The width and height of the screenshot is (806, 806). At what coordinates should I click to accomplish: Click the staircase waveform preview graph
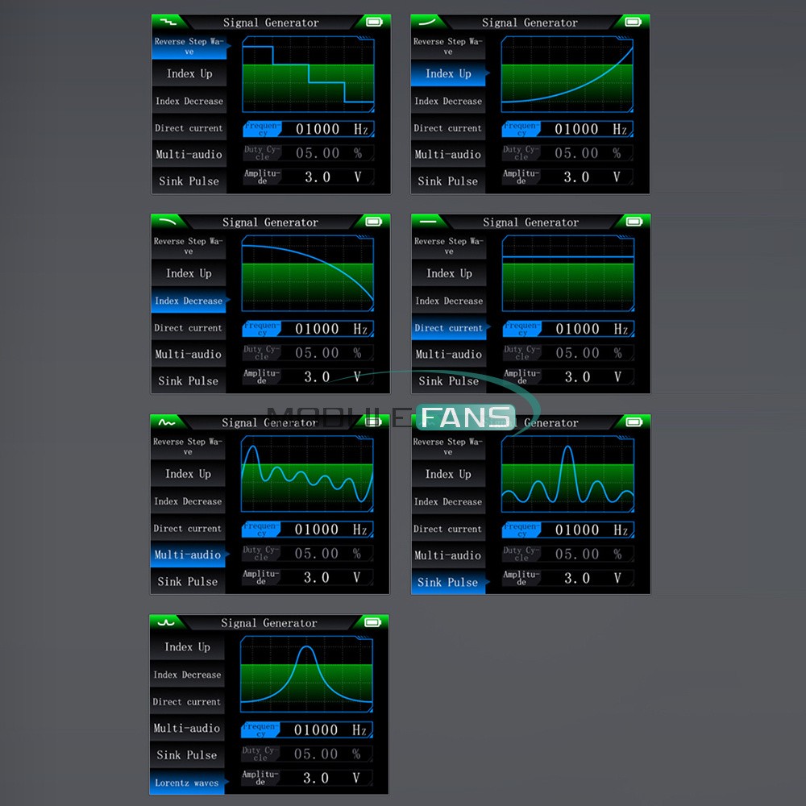(x=308, y=74)
